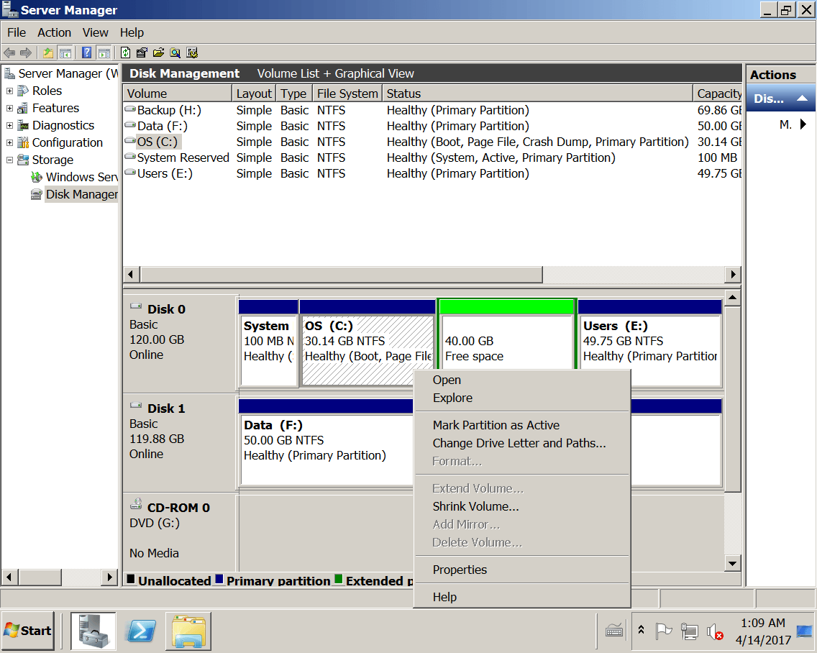The height and width of the screenshot is (653, 817).
Task: Select the Backup (H:) volume row
Action: point(432,111)
